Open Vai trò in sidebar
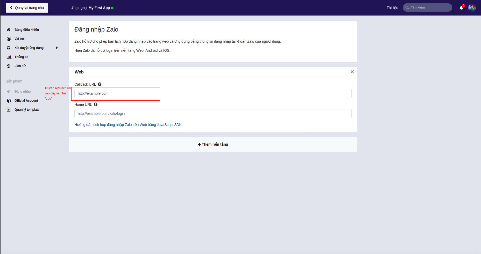 (19, 39)
